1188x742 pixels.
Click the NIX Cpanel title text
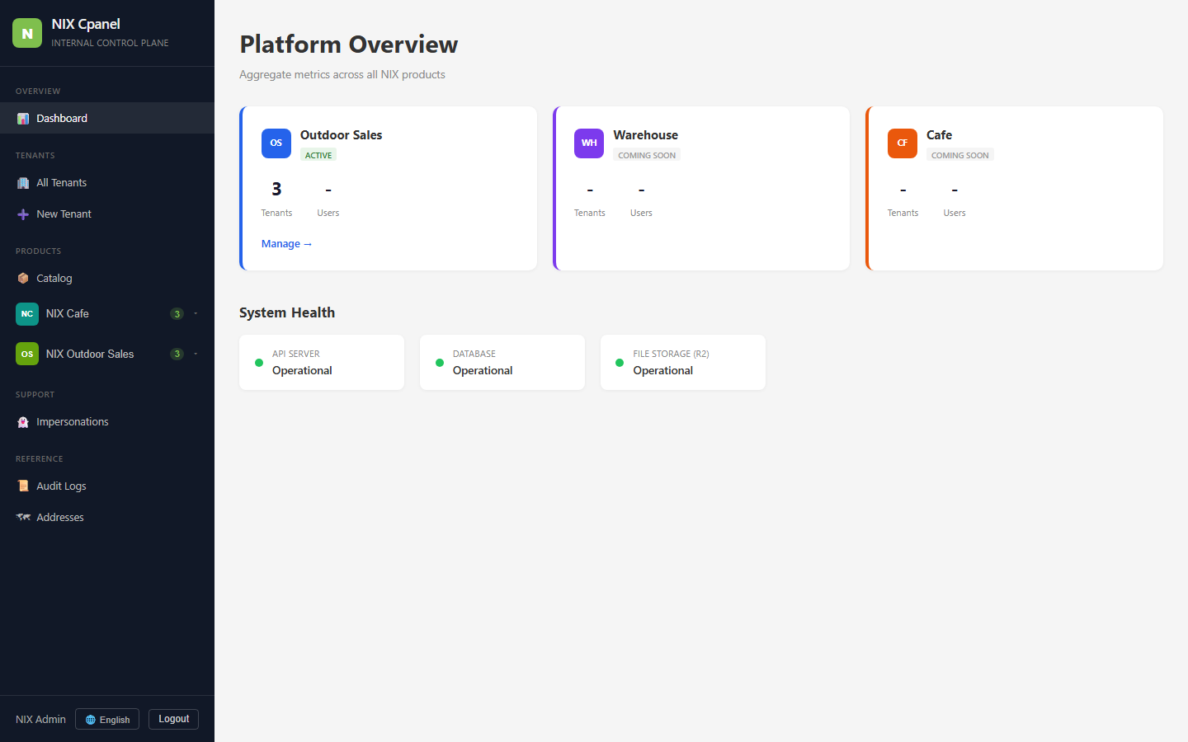[x=86, y=25]
